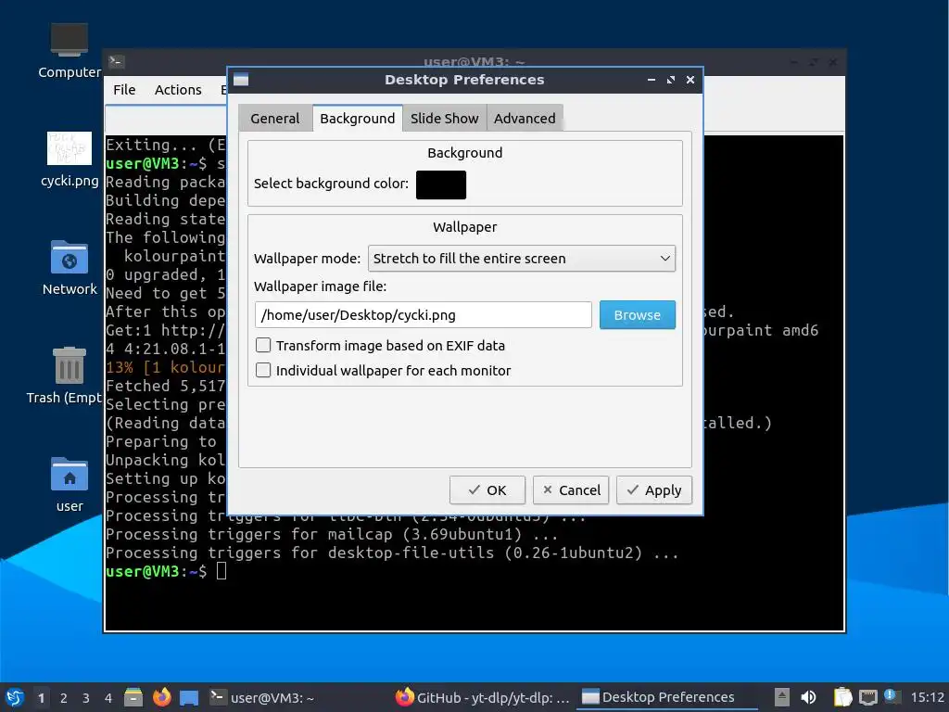Open the removable media tray icon
This screenshot has width=949, height=712.
tap(782, 697)
